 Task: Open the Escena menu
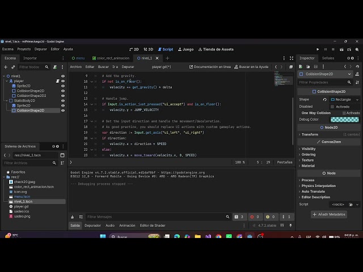click(x=8, y=49)
